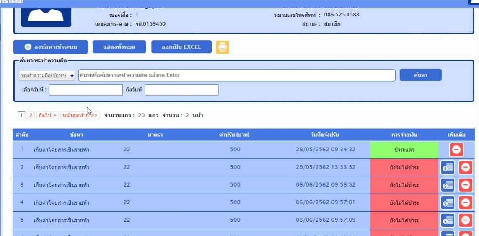The image size is (479, 236).
Task: Go to page 2 in pagination
Action: pyautogui.click(x=31, y=115)
